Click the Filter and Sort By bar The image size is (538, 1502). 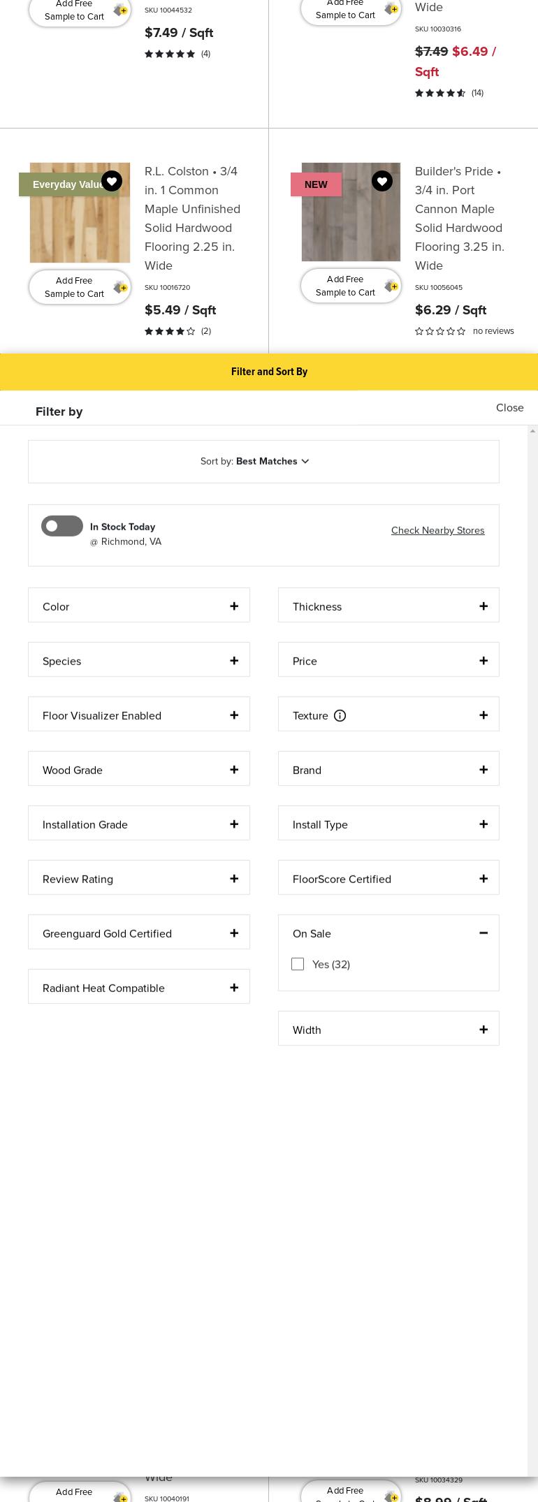(269, 372)
